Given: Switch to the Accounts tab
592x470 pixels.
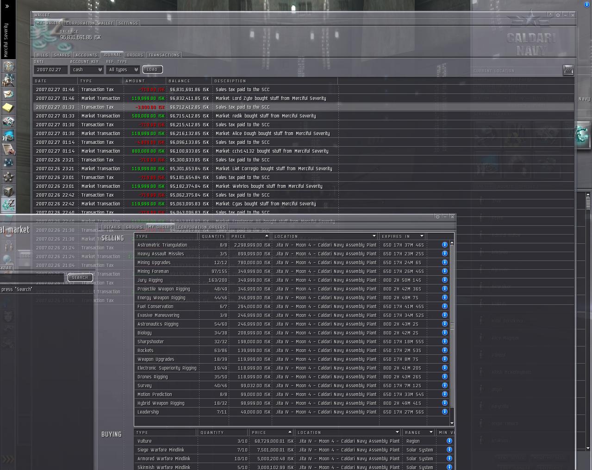Looking at the screenshot, I should (x=86, y=55).
